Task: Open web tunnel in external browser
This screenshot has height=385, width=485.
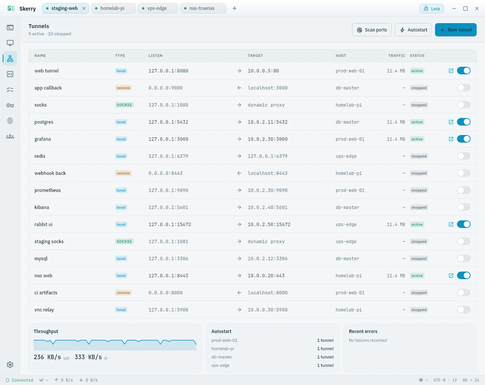Action: 451,71
